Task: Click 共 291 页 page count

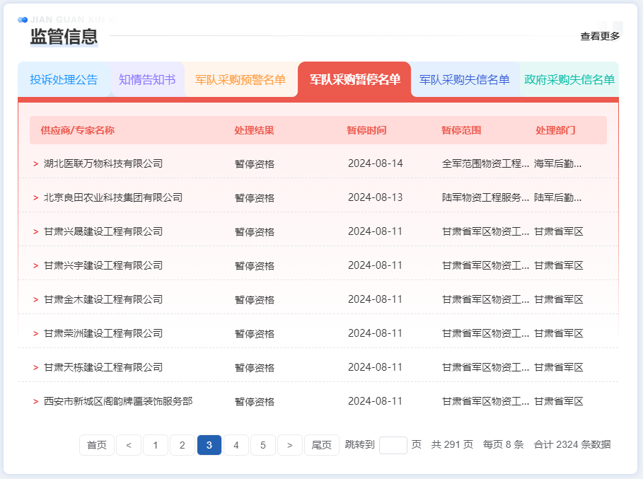Action: click(452, 444)
